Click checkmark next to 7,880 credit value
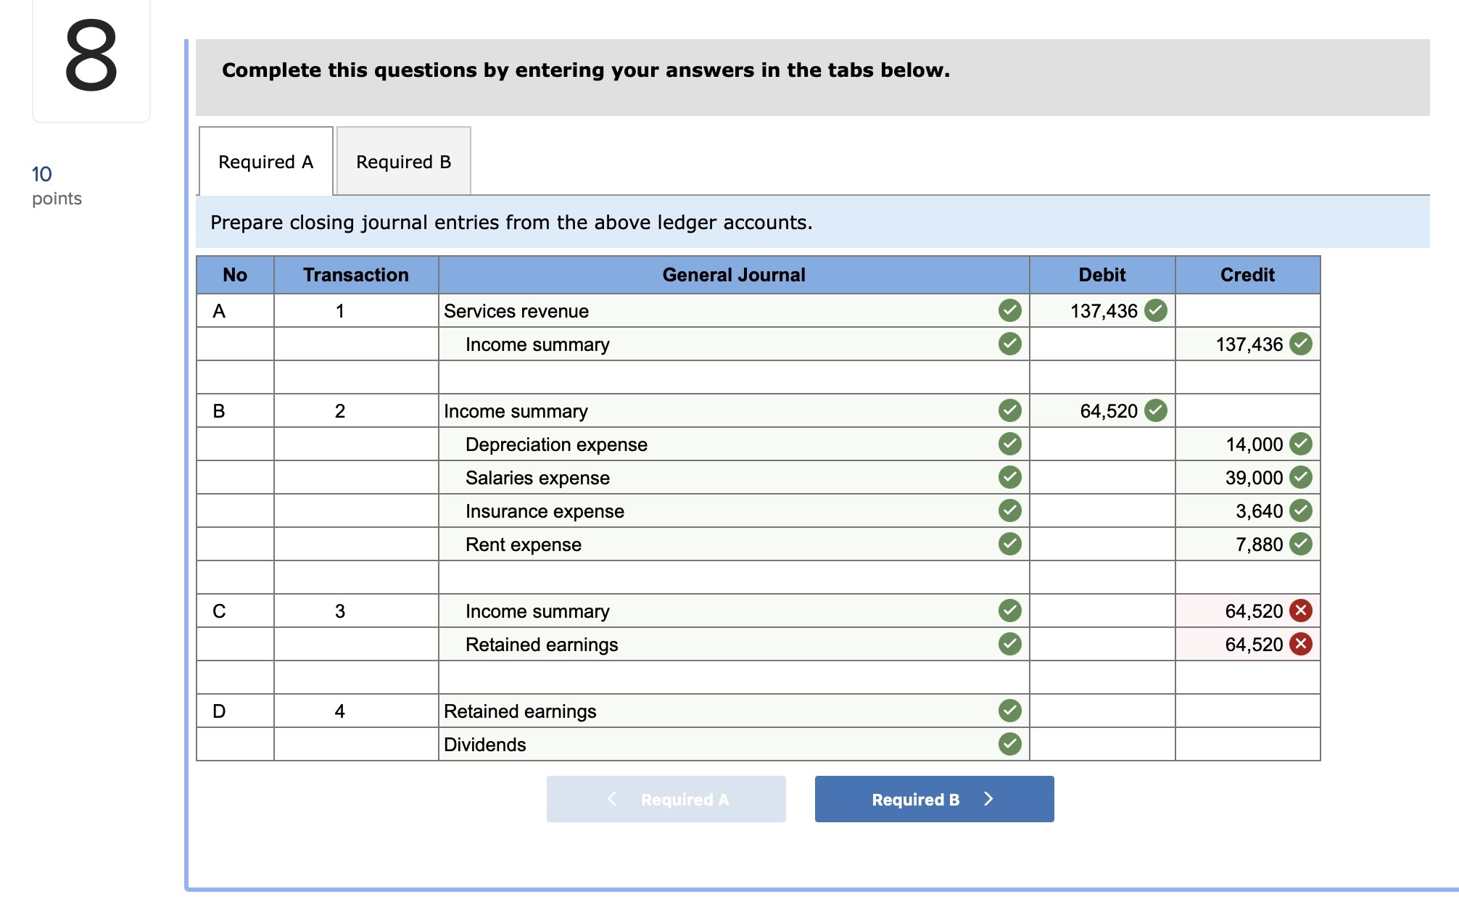This screenshot has height=902, width=1459. tap(1301, 544)
